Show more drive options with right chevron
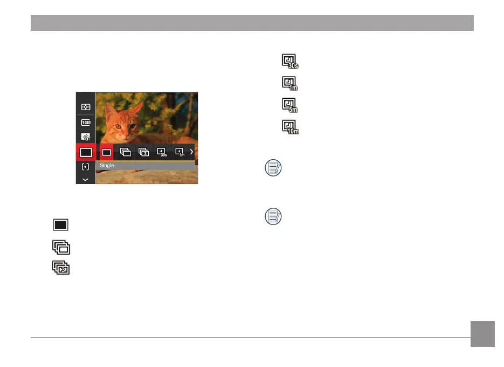 [191, 152]
